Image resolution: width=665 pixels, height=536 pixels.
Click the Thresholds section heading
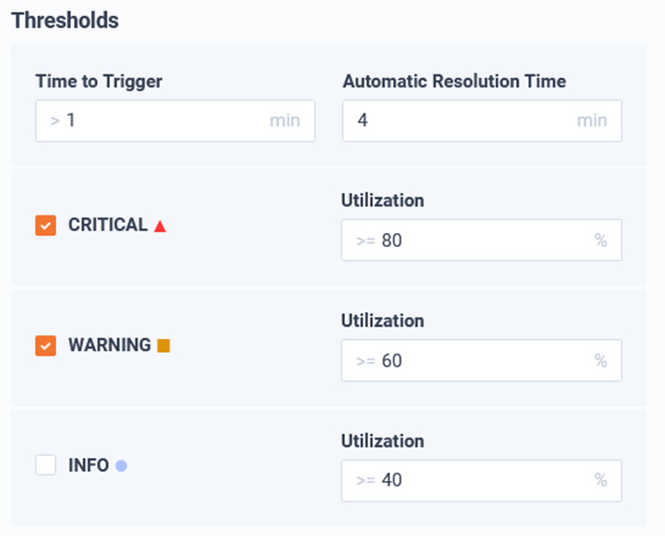[x=65, y=20]
